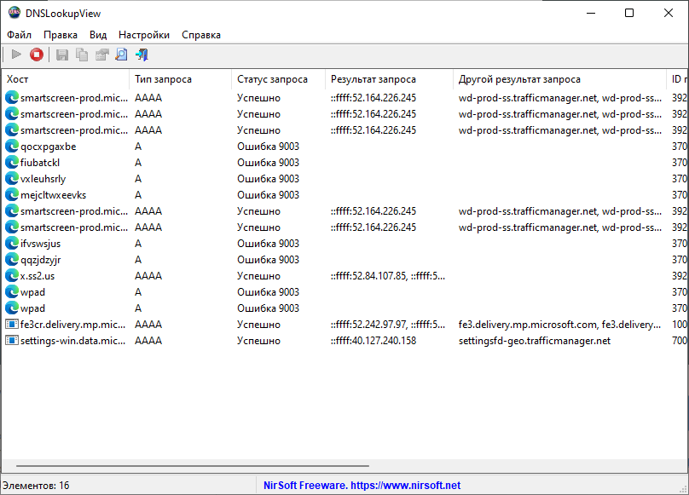Image resolution: width=689 pixels, height=495 pixels.
Task: Click Ошибка 9003 status of qocxpgaxbe
Action: (x=268, y=147)
